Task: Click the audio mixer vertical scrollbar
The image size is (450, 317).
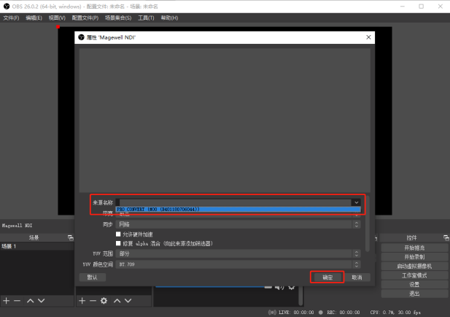Action: [300, 295]
